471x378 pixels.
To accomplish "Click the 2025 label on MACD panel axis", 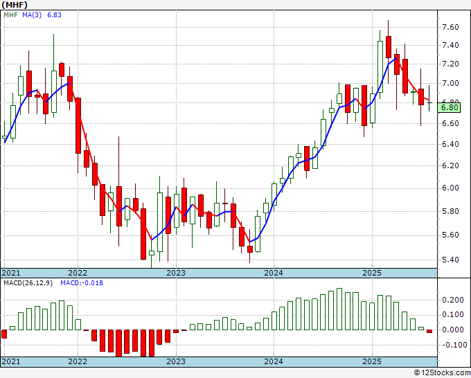I will (x=372, y=361).
